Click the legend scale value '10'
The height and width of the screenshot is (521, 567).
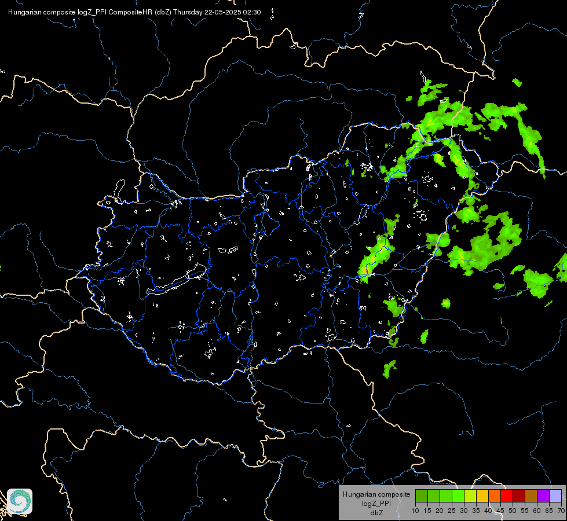click(x=415, y=511)
